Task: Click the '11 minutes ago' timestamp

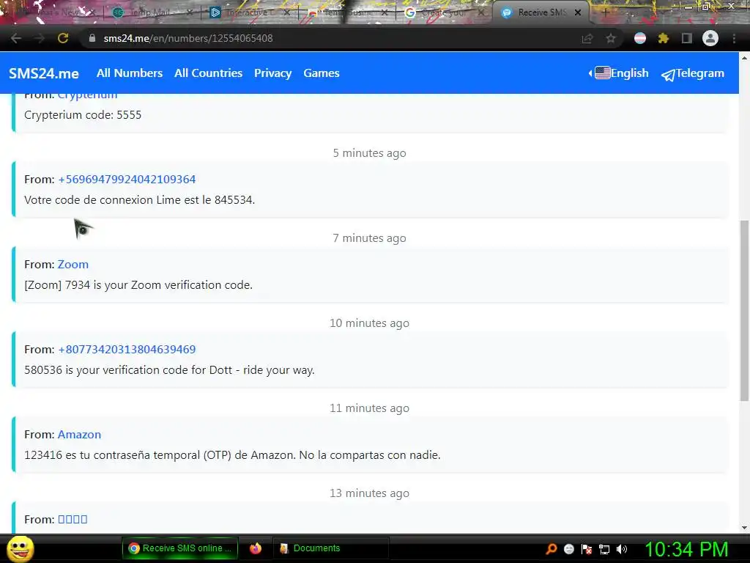Action: pyautogui.click(x=369, y=408)
